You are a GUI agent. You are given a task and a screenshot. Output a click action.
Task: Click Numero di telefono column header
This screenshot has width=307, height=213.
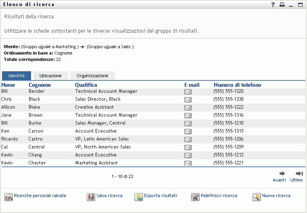(x=237, y=85)
